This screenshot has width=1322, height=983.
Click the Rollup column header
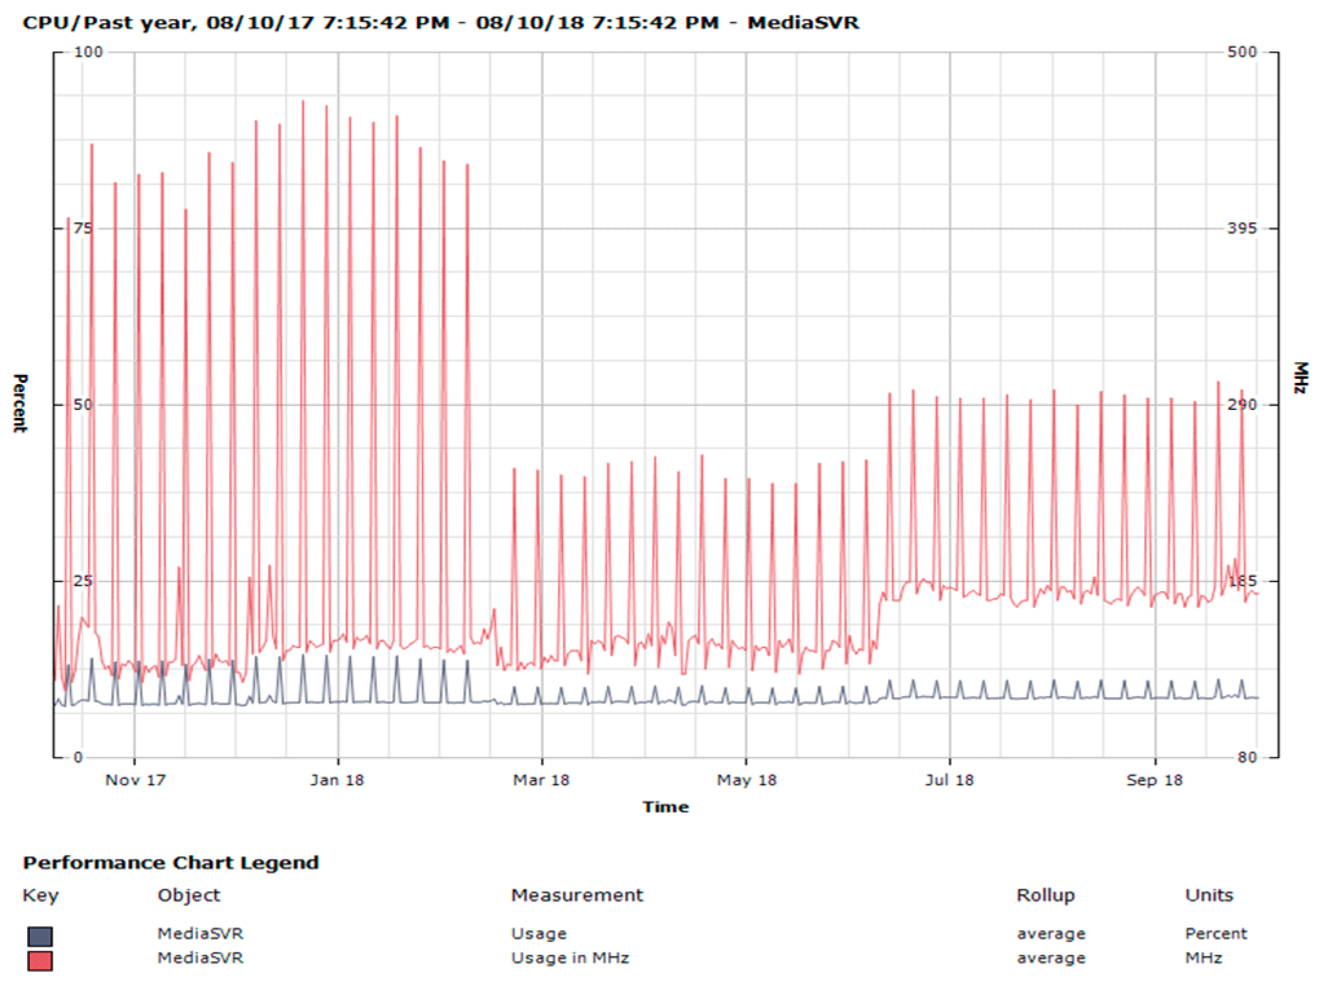tap(1045, 895)
